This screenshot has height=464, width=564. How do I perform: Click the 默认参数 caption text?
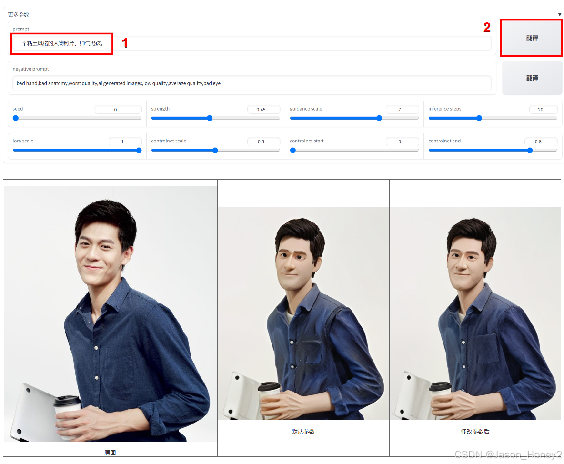(303, 431)
